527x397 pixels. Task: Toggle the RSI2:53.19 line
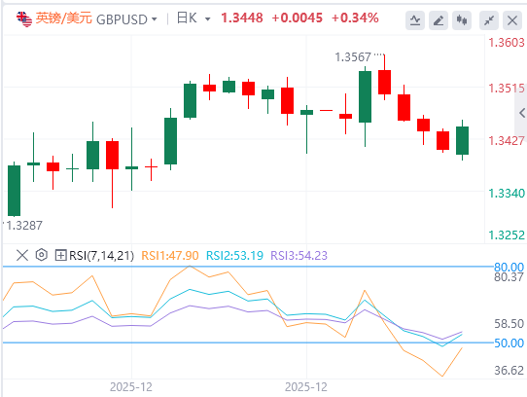point(234,255)
